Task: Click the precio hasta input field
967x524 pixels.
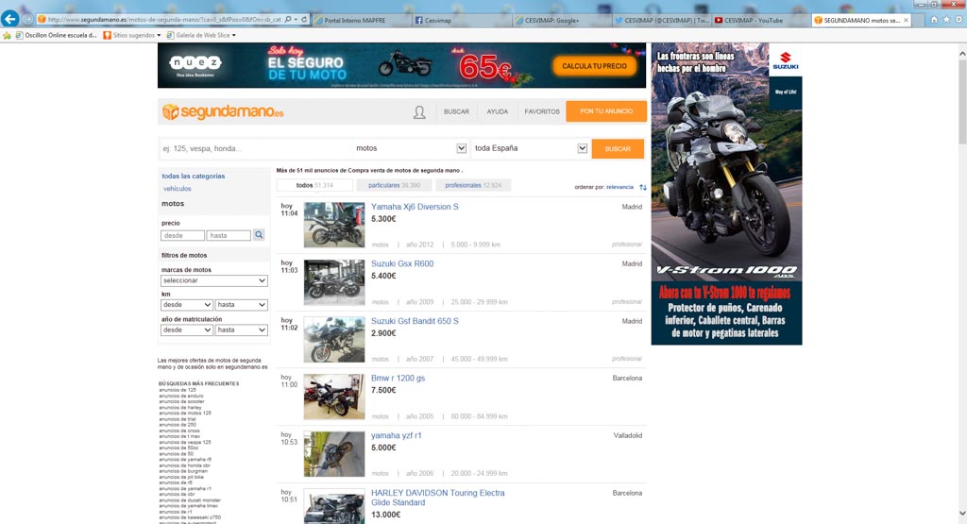Action: point(229,235)
